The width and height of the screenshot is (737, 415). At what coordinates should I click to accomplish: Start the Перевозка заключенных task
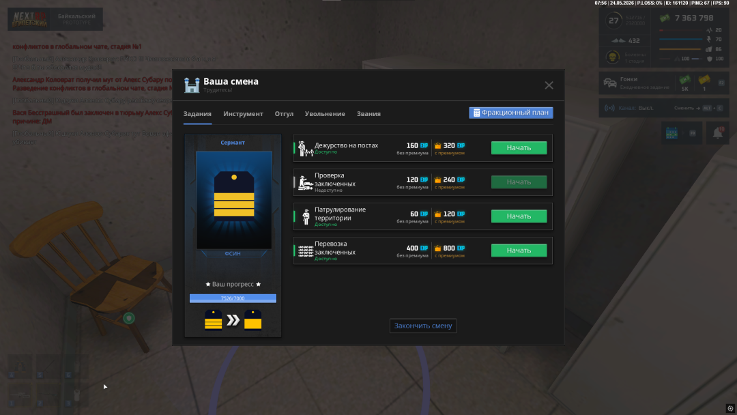[519, 251]
